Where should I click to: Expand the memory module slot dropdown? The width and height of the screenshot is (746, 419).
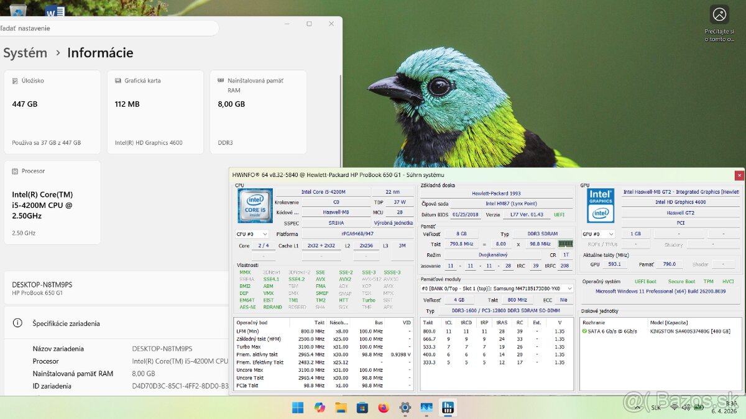pos(497,289)
